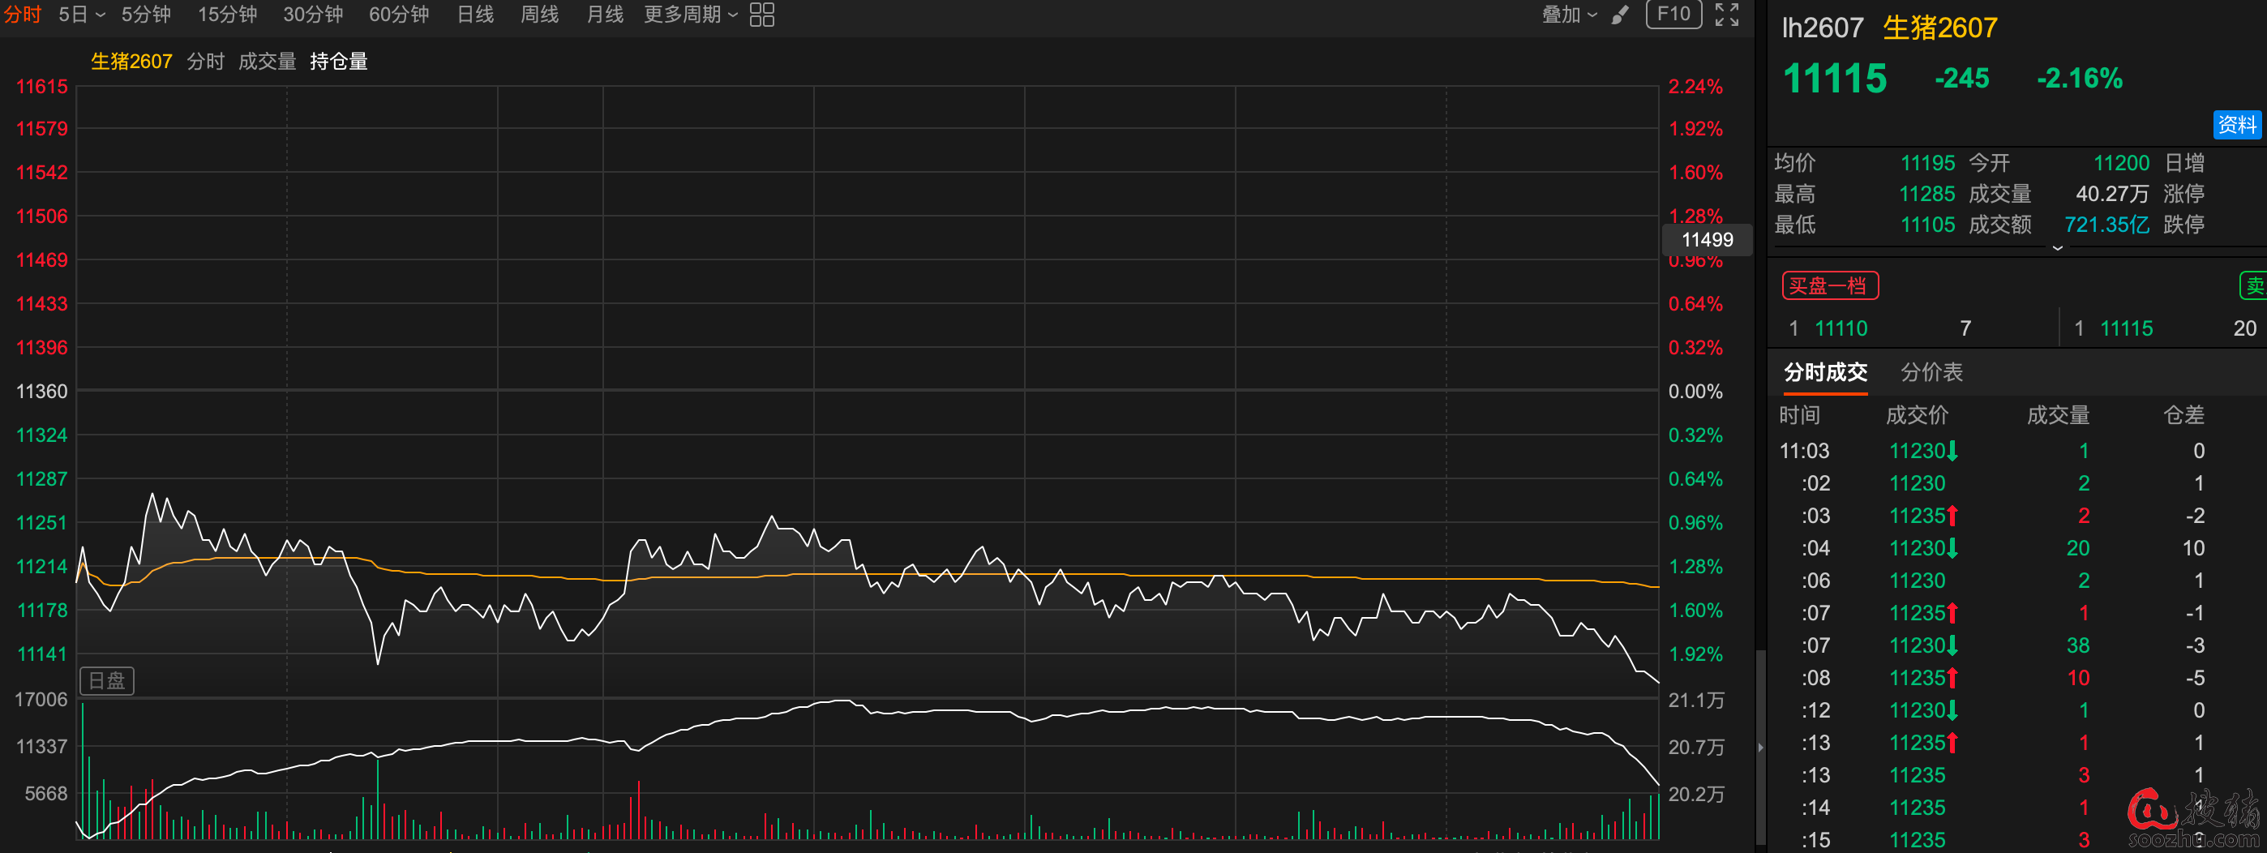Select the 60分钟 period tab
This screenshot has height=853, width=2267.
[x=399, y=15]
